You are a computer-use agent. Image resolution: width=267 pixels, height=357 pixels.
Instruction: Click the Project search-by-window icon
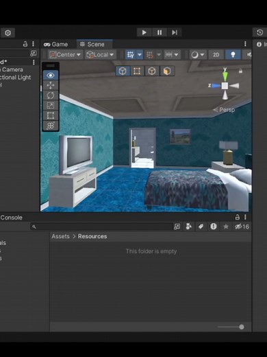(x=177, y=227)
